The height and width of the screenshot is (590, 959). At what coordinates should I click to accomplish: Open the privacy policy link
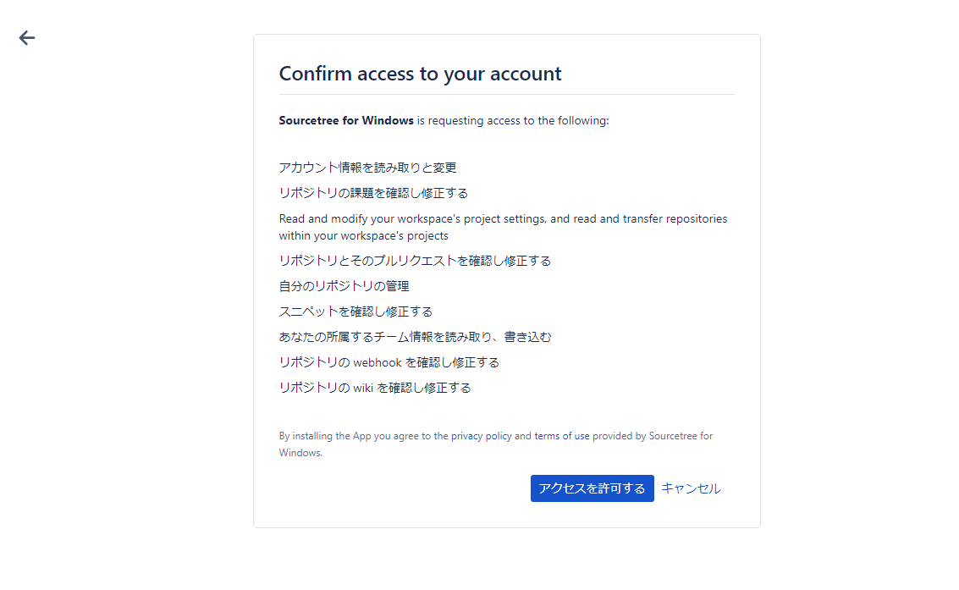(x=481, y=436)
